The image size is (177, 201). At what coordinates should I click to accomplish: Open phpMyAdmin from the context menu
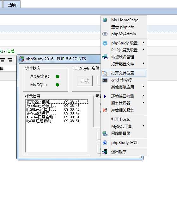[124, 34]
